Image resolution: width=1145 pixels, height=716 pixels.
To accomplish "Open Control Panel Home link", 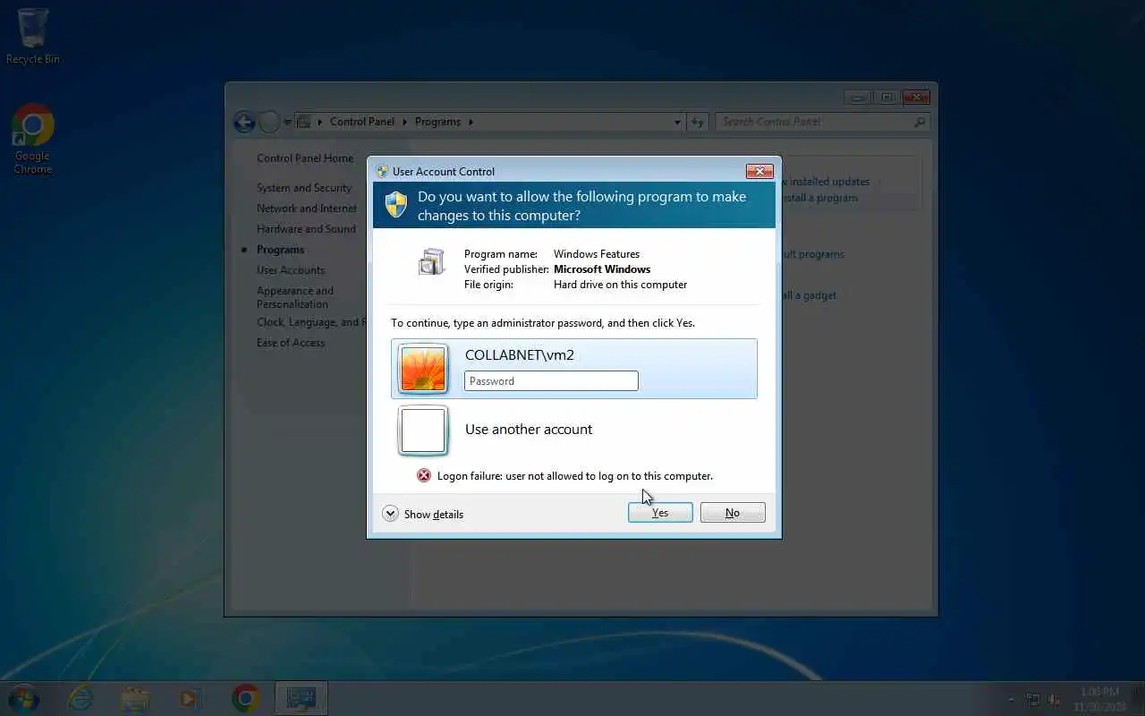I will (305, 158).
